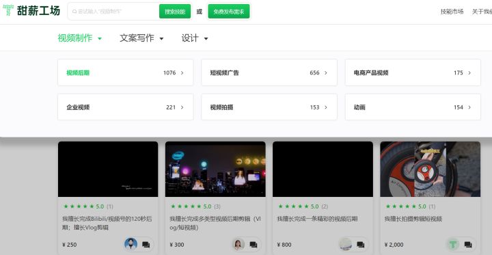
Task: Select 短视频广告 subcategory
Action: (269, 72)
